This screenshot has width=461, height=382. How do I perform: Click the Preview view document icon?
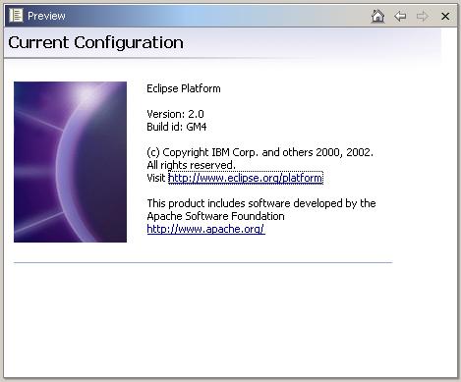(x=16, y=16)
